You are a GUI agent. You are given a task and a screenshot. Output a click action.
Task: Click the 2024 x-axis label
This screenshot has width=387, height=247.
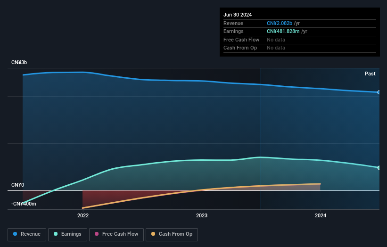click(321, 216)
